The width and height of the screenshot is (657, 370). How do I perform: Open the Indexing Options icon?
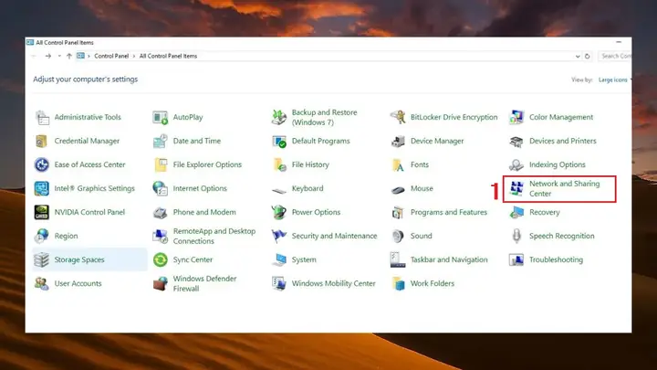(516, 164)
